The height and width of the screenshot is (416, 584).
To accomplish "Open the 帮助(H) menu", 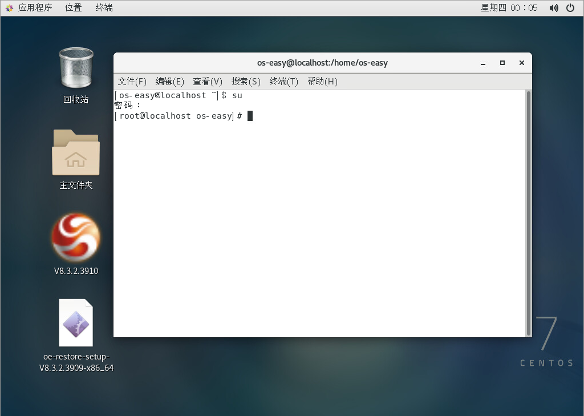I will (322, 81).
